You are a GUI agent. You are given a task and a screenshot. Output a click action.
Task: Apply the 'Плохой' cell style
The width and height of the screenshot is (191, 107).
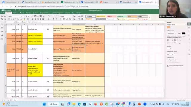click(111, 16)
